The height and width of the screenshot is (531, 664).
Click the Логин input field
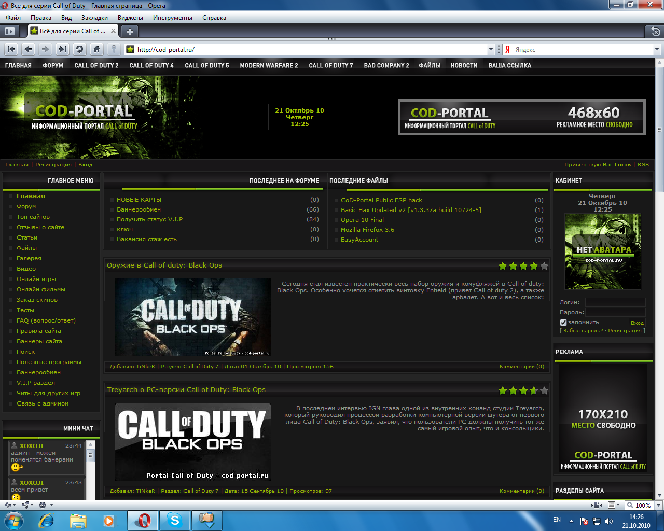coord(615,302)
